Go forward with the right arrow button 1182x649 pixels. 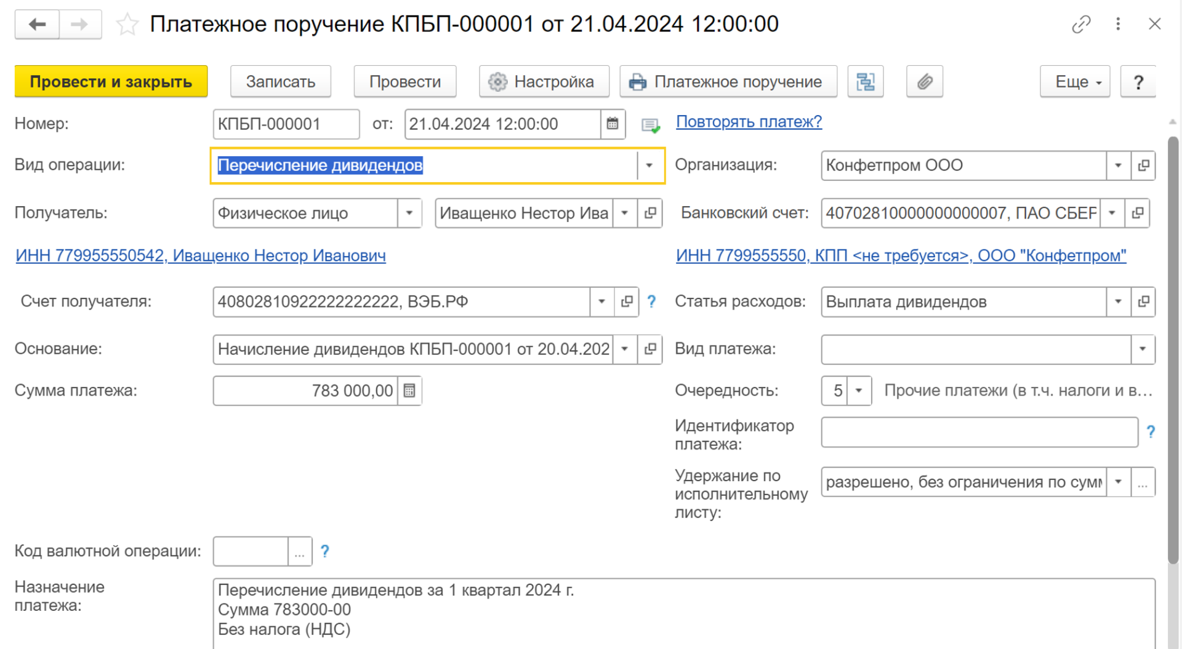(80, 25)
